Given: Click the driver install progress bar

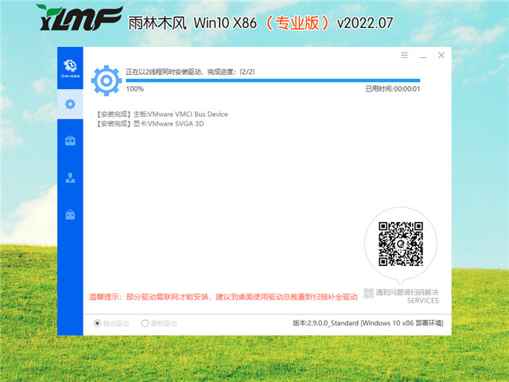Looking at the screenshot, I should 273,80.
